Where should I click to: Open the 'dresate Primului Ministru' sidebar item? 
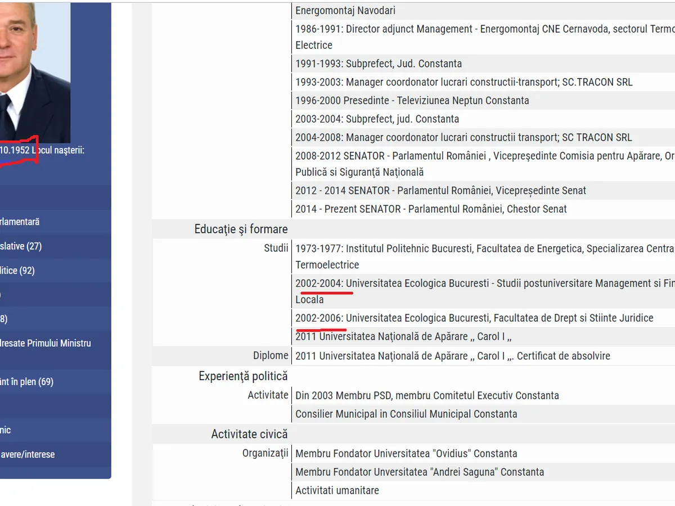tap(46, 343)
